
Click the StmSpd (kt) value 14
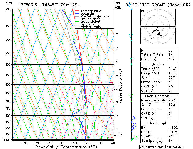click(x=171, y=141)
